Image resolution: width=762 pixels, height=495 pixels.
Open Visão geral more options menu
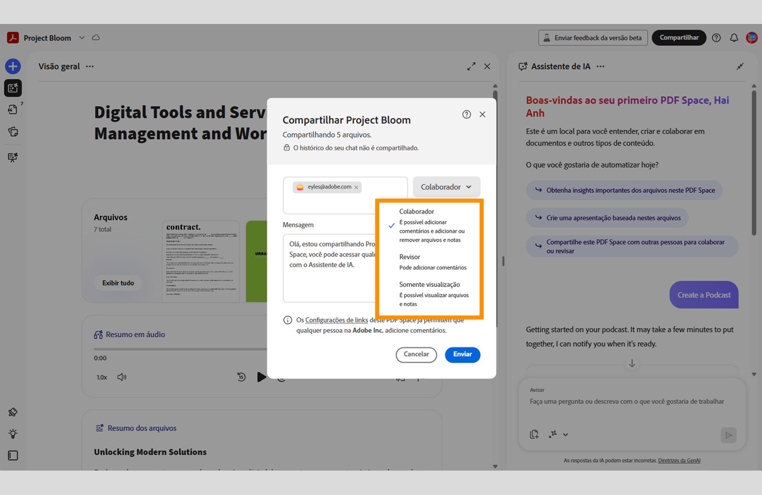90,66
